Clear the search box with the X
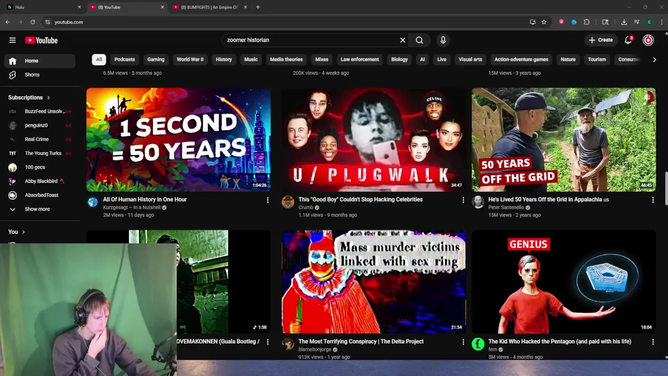This screenshot has height=376, width=668. pos(402,40)
